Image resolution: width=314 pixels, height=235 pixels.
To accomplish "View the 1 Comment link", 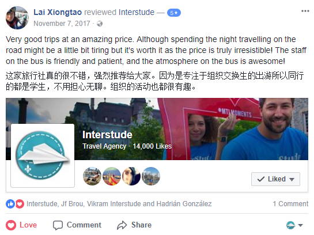I will coord(290,204).
